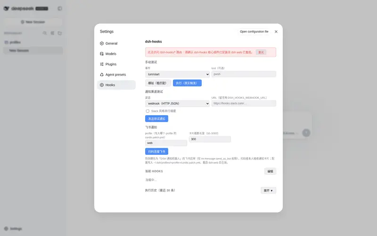The image size is (377, 236).
Task: Focus the webhook URL input field
Action: pyautogui.click(x=244, y=103)
